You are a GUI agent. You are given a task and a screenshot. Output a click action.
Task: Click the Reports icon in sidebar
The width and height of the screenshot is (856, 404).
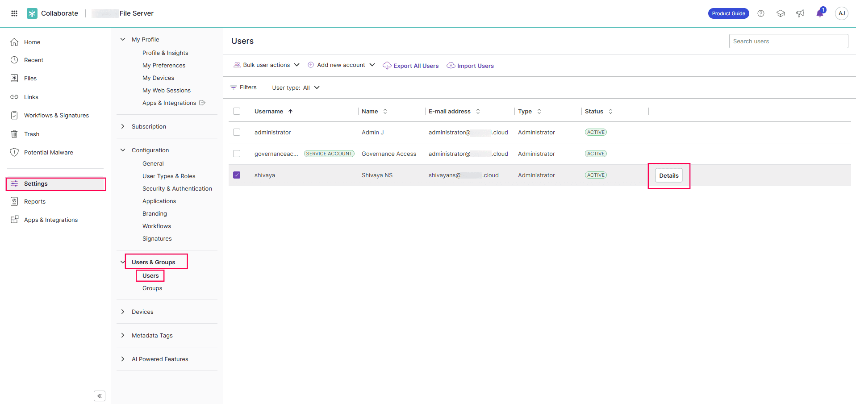pyautogui.click(x=14, y=201)
